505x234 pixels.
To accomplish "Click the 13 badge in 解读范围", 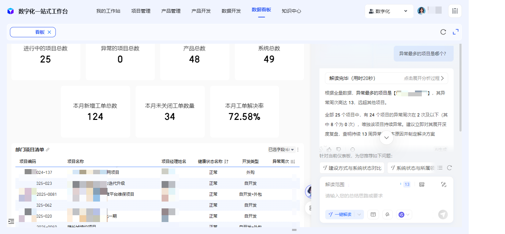I will pyautogui.click(x=407, y=184).
